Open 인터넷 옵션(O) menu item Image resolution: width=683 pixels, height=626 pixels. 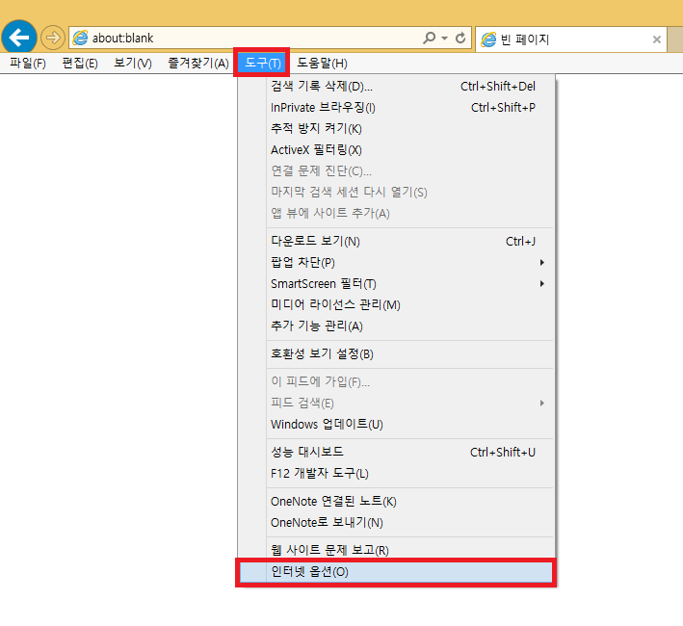(396, 572)
